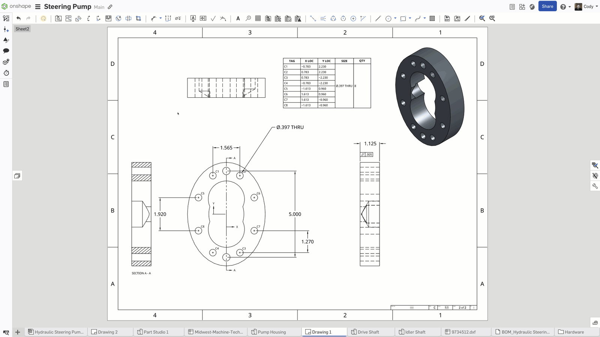The height and width of the screenshot is (337, 600).
Task: Click the Insert DXF file icon
Action: coord(447,18)
